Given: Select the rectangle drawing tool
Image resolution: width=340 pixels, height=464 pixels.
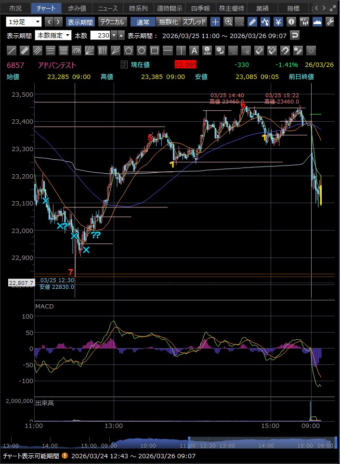Looking at the screenshot, I should pos(155,51).
